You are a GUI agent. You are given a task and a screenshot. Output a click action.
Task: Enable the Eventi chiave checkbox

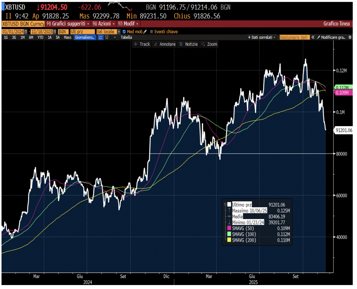(152, 31)
